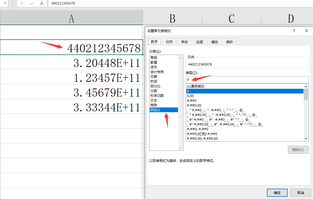This screenshot has height=199, width=313.
Task: Select format #,##0.00;-#,##0.00
Action: (245, 139)
